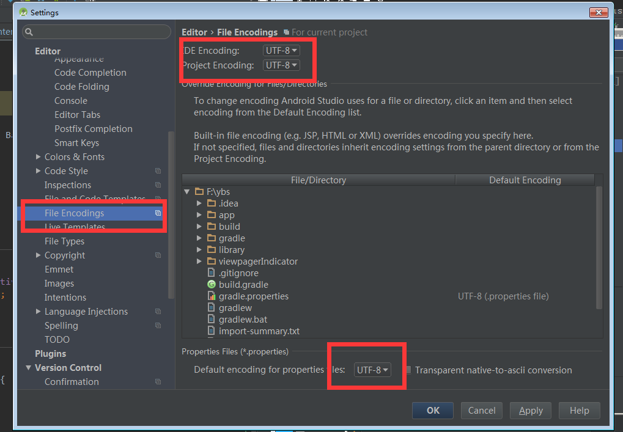Open Console settings page
The width and height of the screenshot is (623, 432).
coord(71,101)
